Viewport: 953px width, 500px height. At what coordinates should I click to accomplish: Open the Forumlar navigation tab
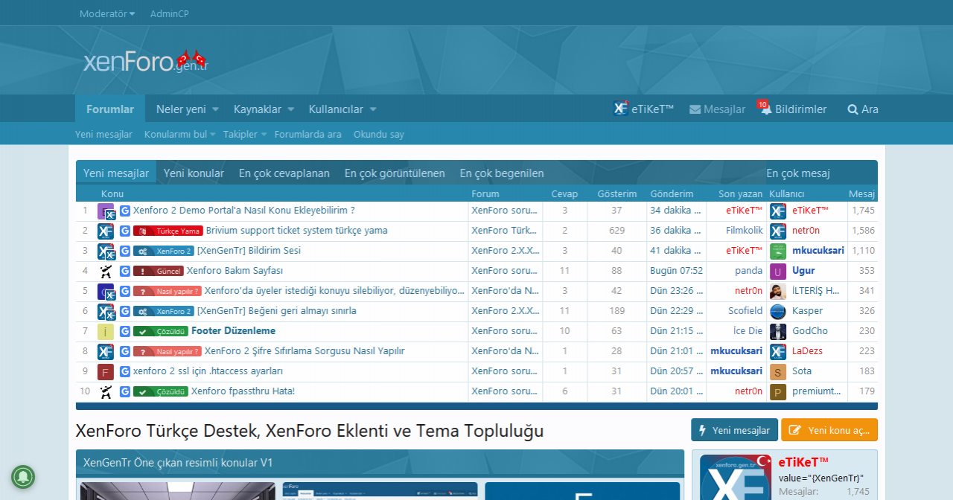click(110, 109)
